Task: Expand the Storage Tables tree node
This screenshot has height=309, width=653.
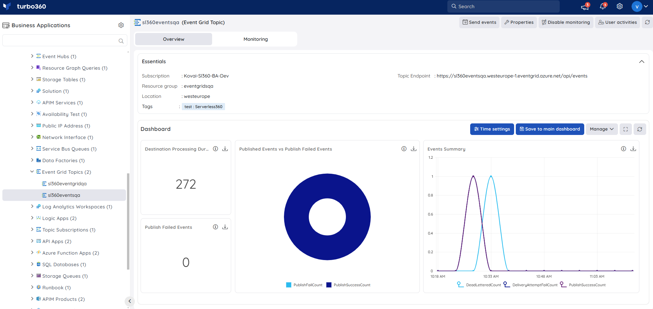Action: pos(32,79)
